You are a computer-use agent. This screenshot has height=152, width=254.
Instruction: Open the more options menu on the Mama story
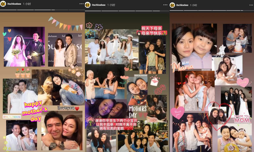[x=251, y=5]
